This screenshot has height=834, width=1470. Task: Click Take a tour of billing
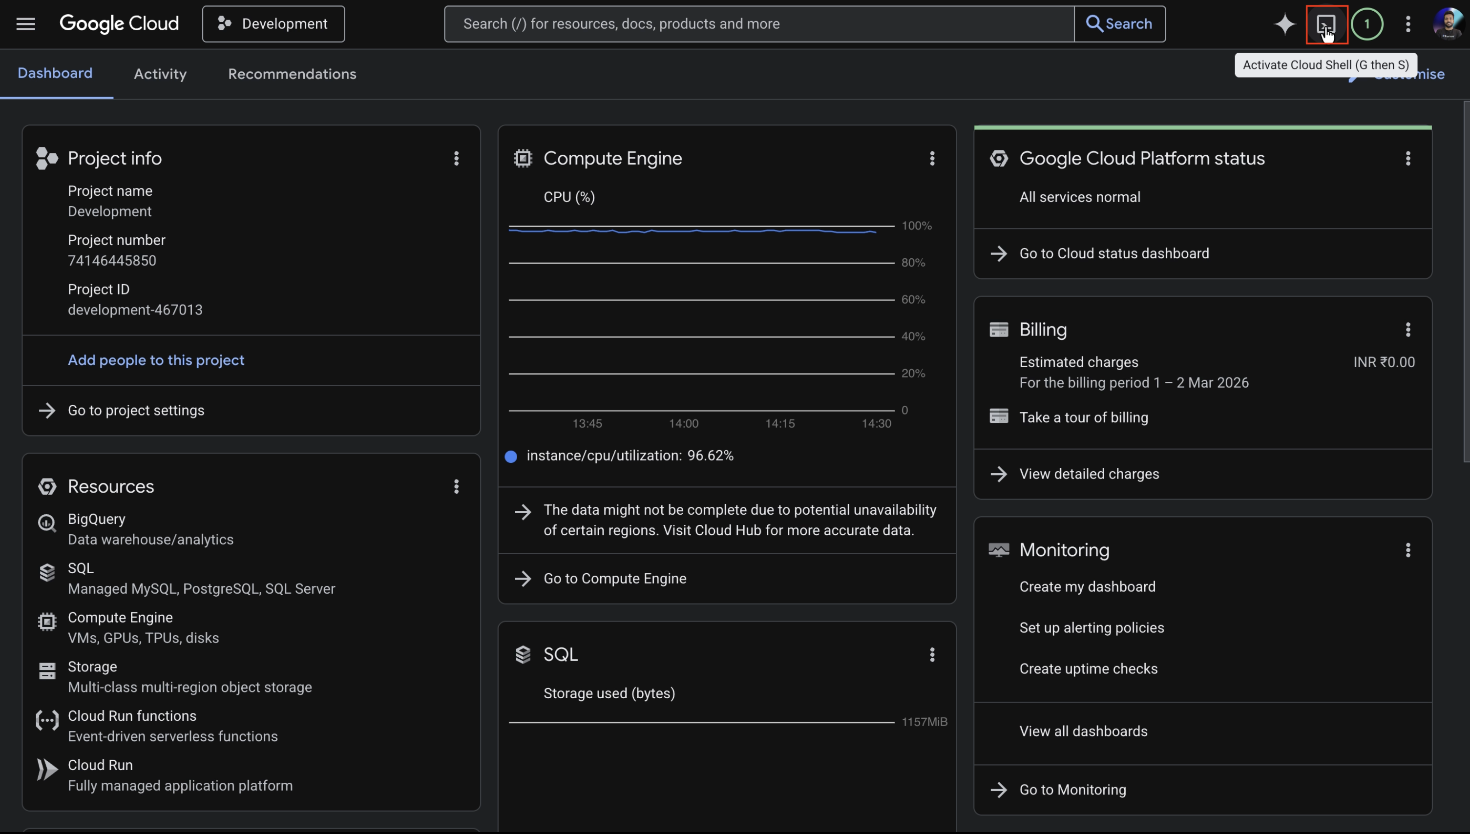(x=1083, y=417)
